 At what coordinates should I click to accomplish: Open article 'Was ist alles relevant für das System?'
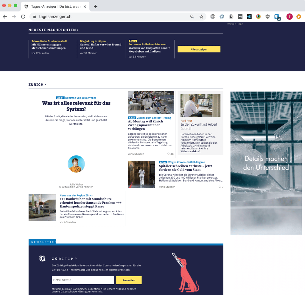(76, 106)
